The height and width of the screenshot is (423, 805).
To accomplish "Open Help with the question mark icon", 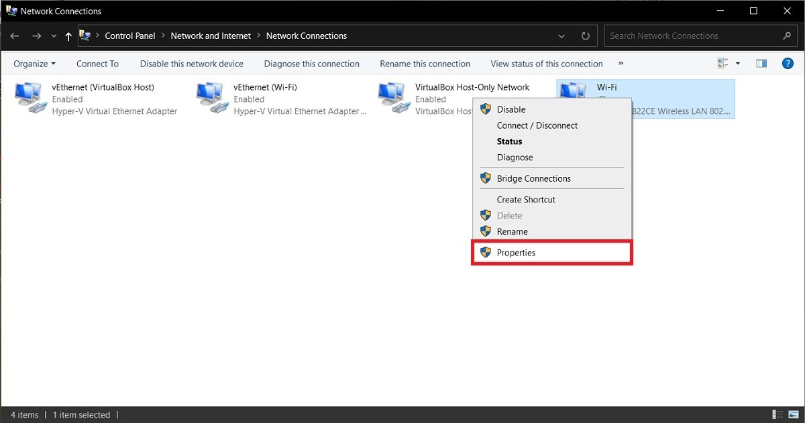I will click(788, 64).
